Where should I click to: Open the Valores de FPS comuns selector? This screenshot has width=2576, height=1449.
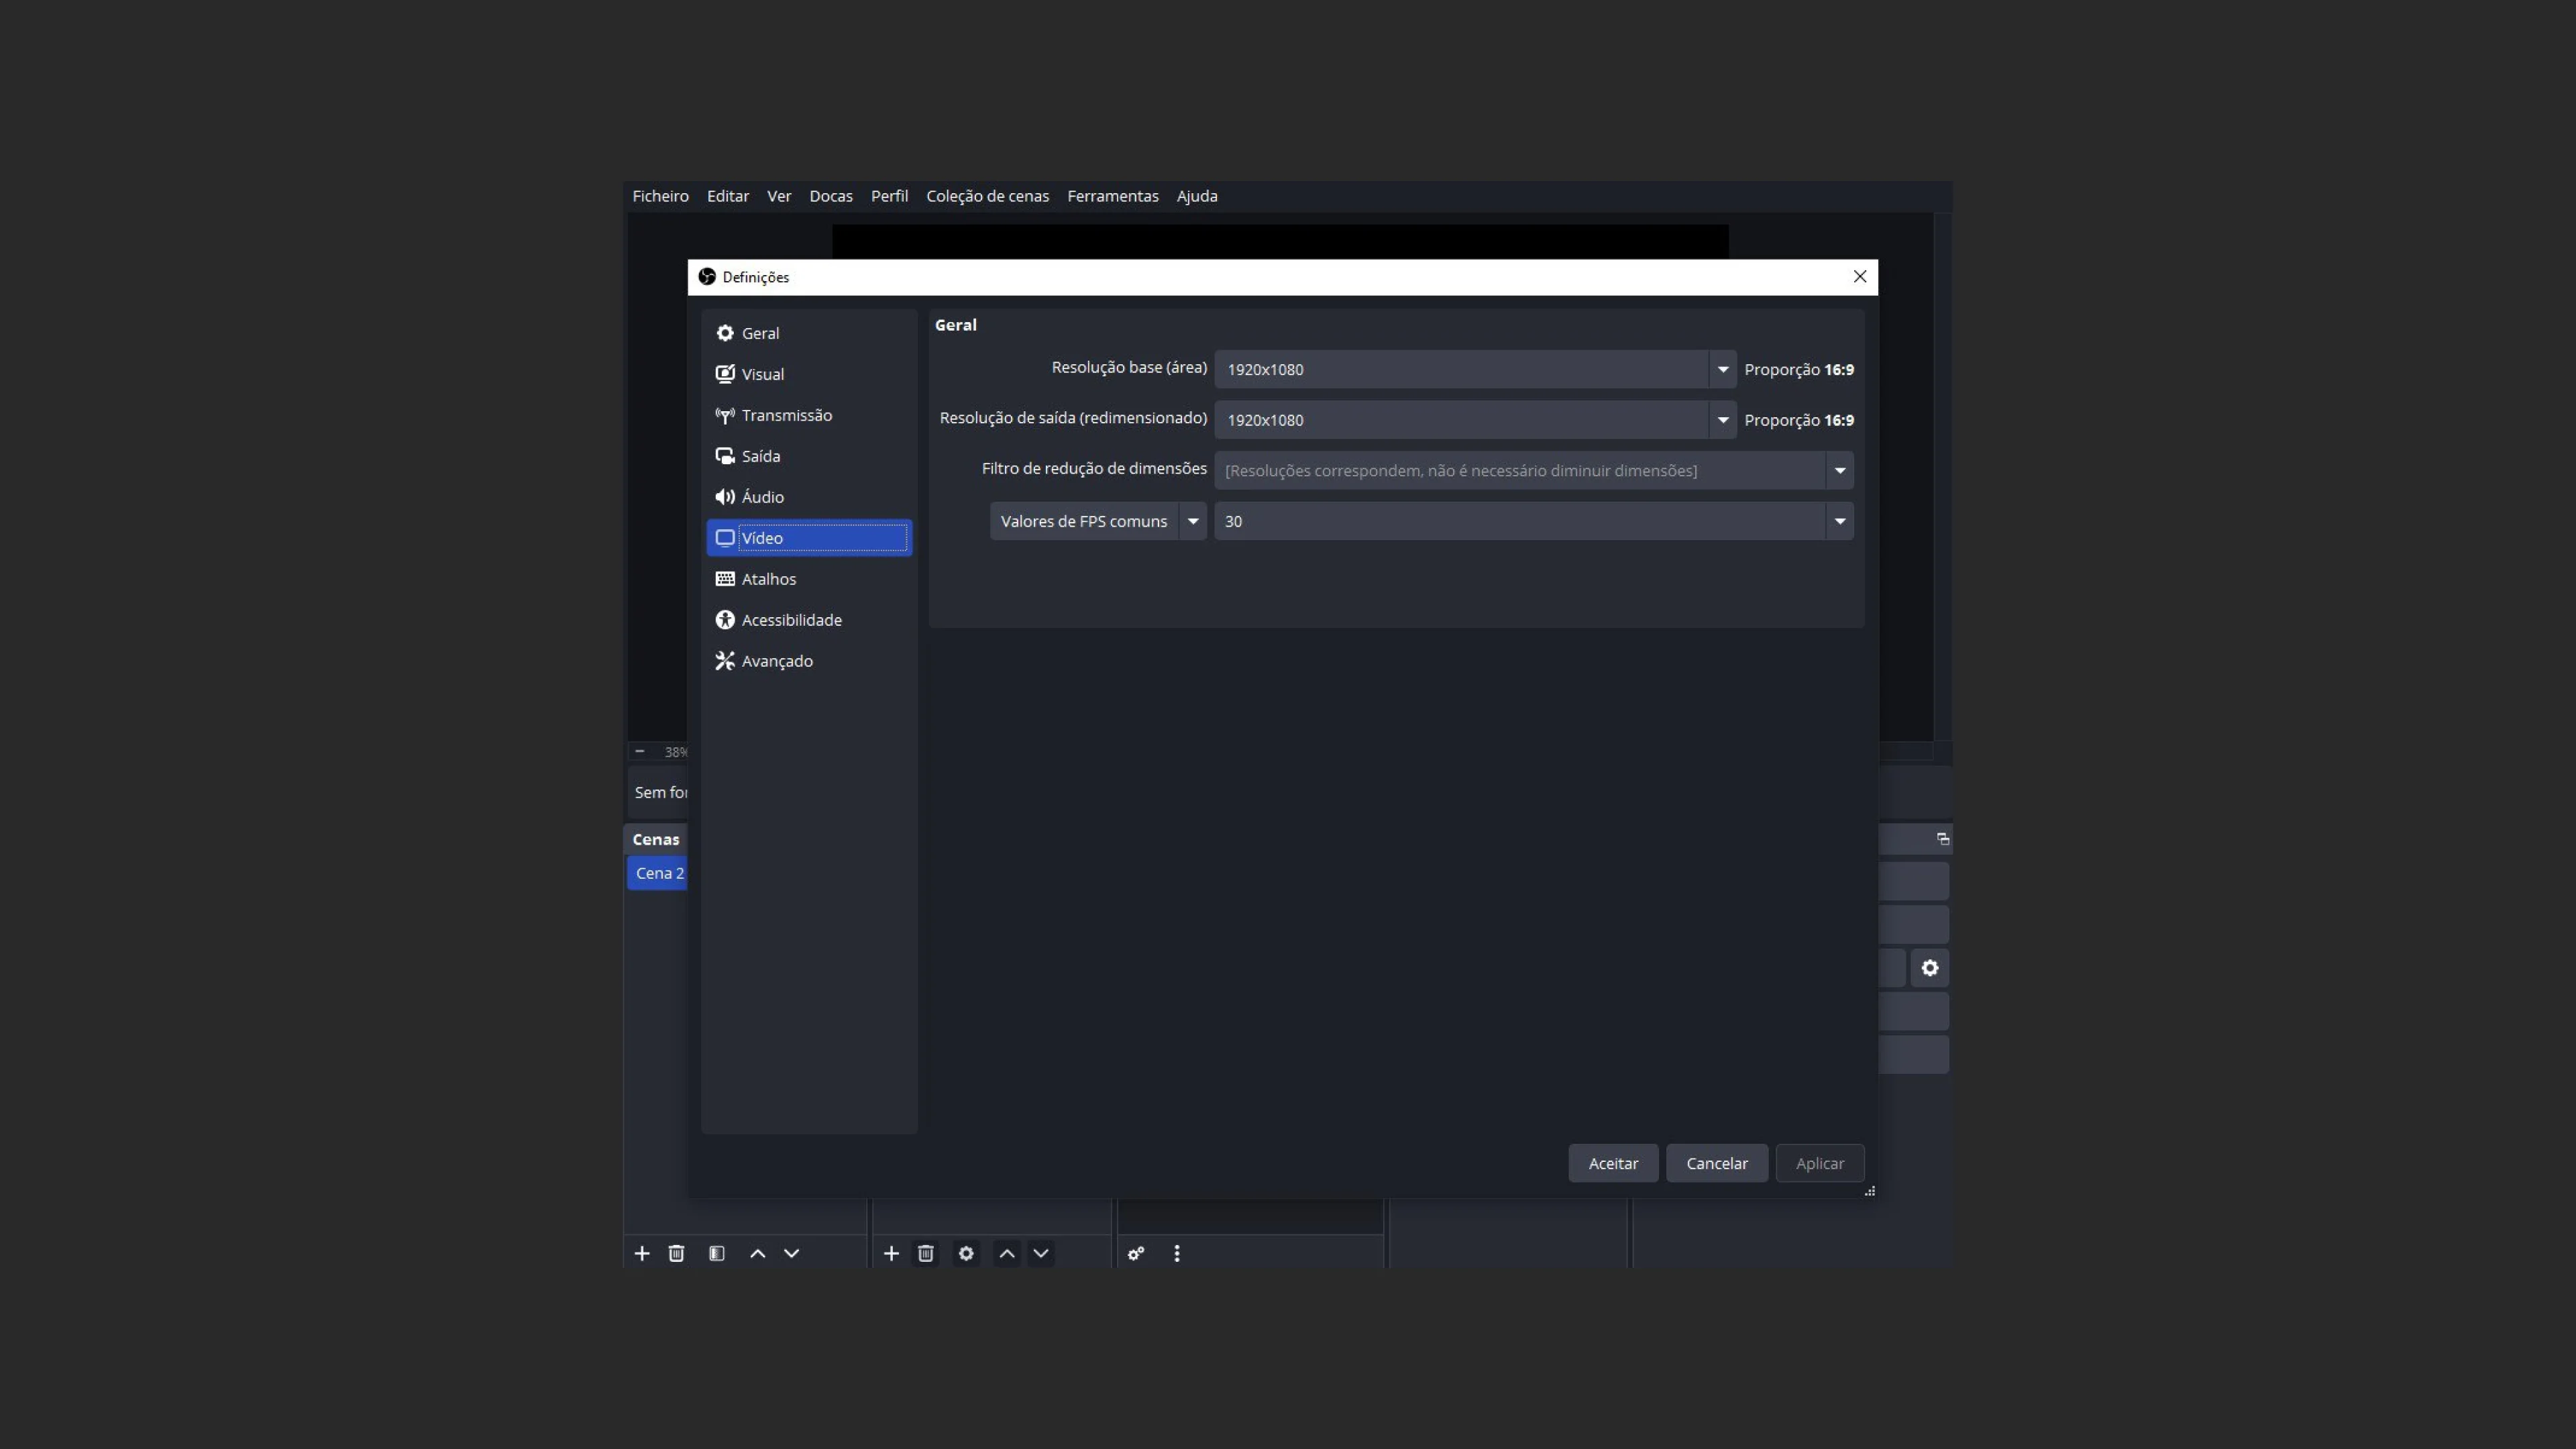point(1098,521)
